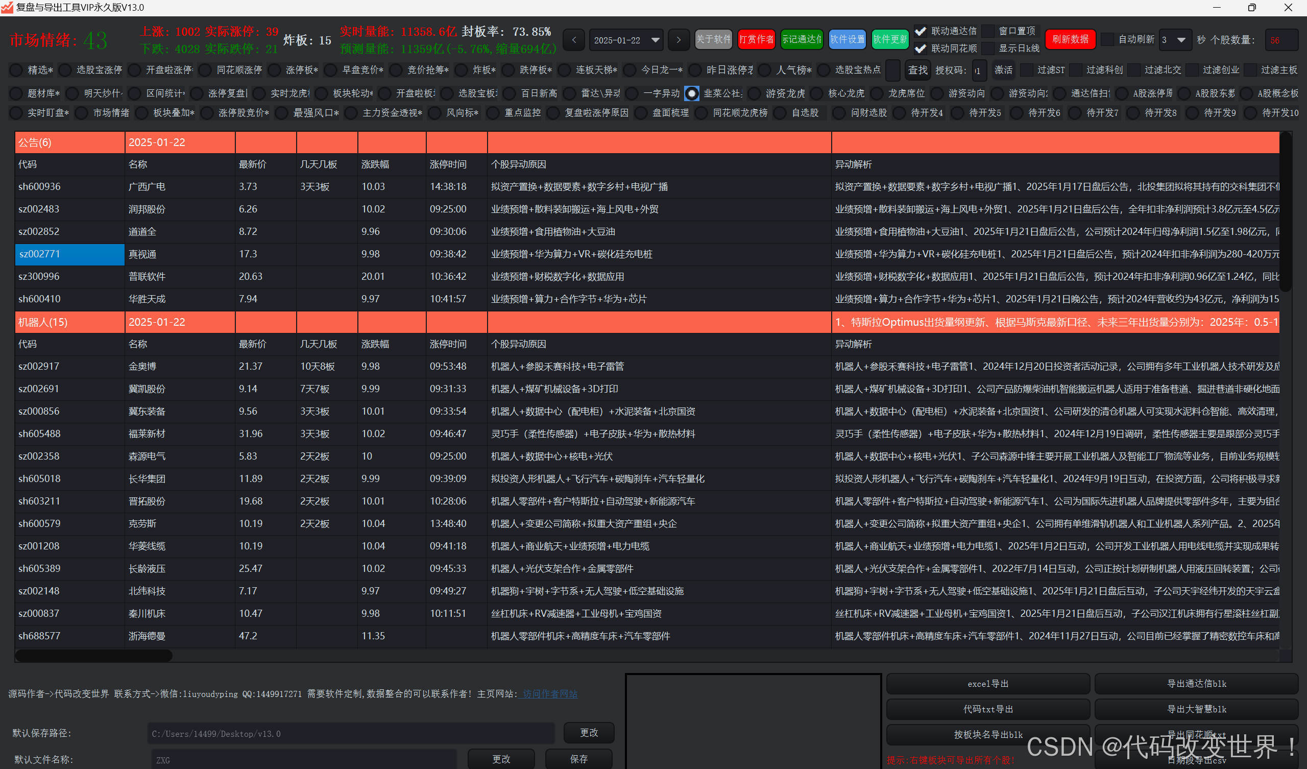Click the red 打赏作者 button
Screen dimensions: 1307x769
coord(756,39)
